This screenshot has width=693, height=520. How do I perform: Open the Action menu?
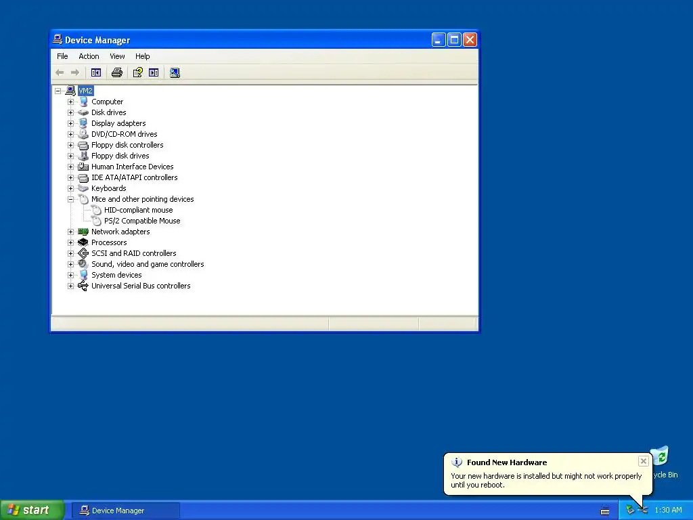(89, 56)
